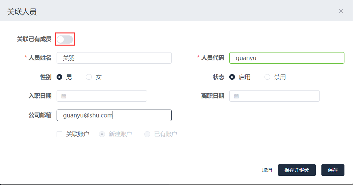Toggle the 关联已有成员 switch
Image resolution: width=353 pixels, height=185 pixels.
coord(65,39)
